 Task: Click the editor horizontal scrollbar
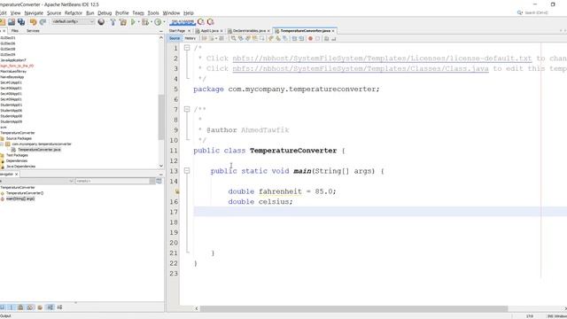click(353, 308)
